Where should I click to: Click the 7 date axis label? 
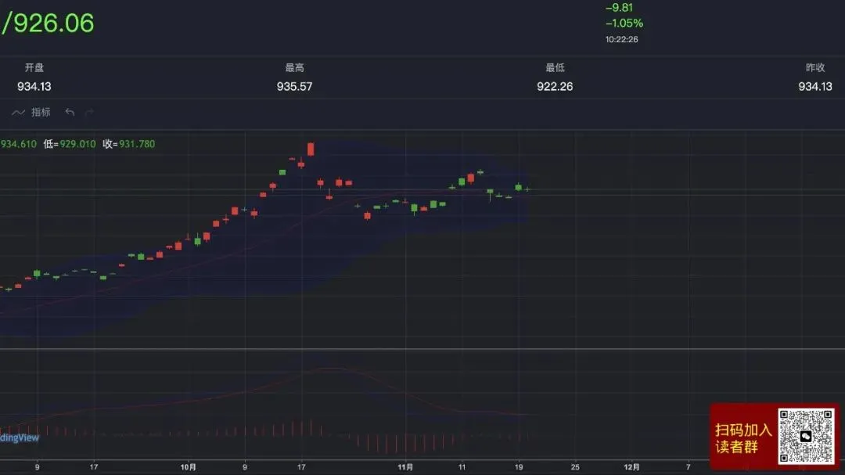pyautogui.click(x=689, y=467)
